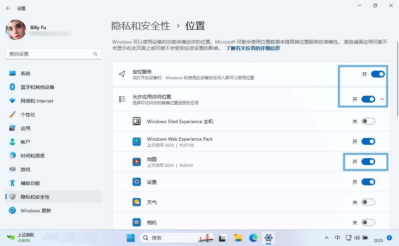The width and height of the screenshot is (399, 246).
Task: Click the 地图 app icon
Action: click(137, 162)
